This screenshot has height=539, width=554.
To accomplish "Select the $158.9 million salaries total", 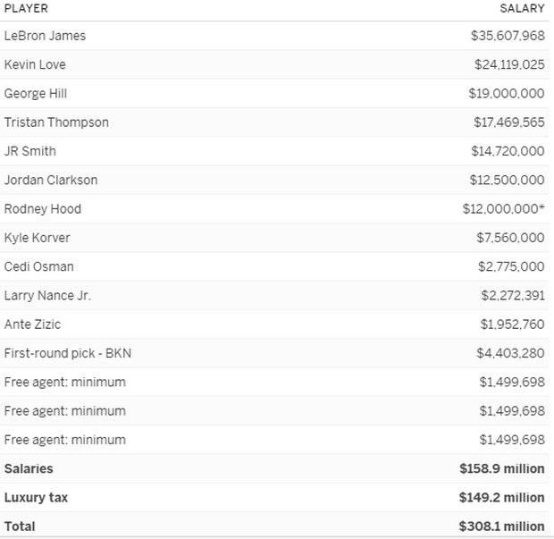I will tap(501, 468).
